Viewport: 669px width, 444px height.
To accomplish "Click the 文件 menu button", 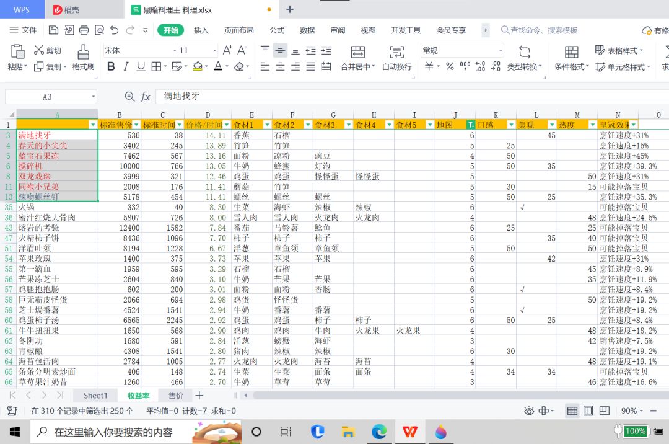I will click(x=24, y=30).
